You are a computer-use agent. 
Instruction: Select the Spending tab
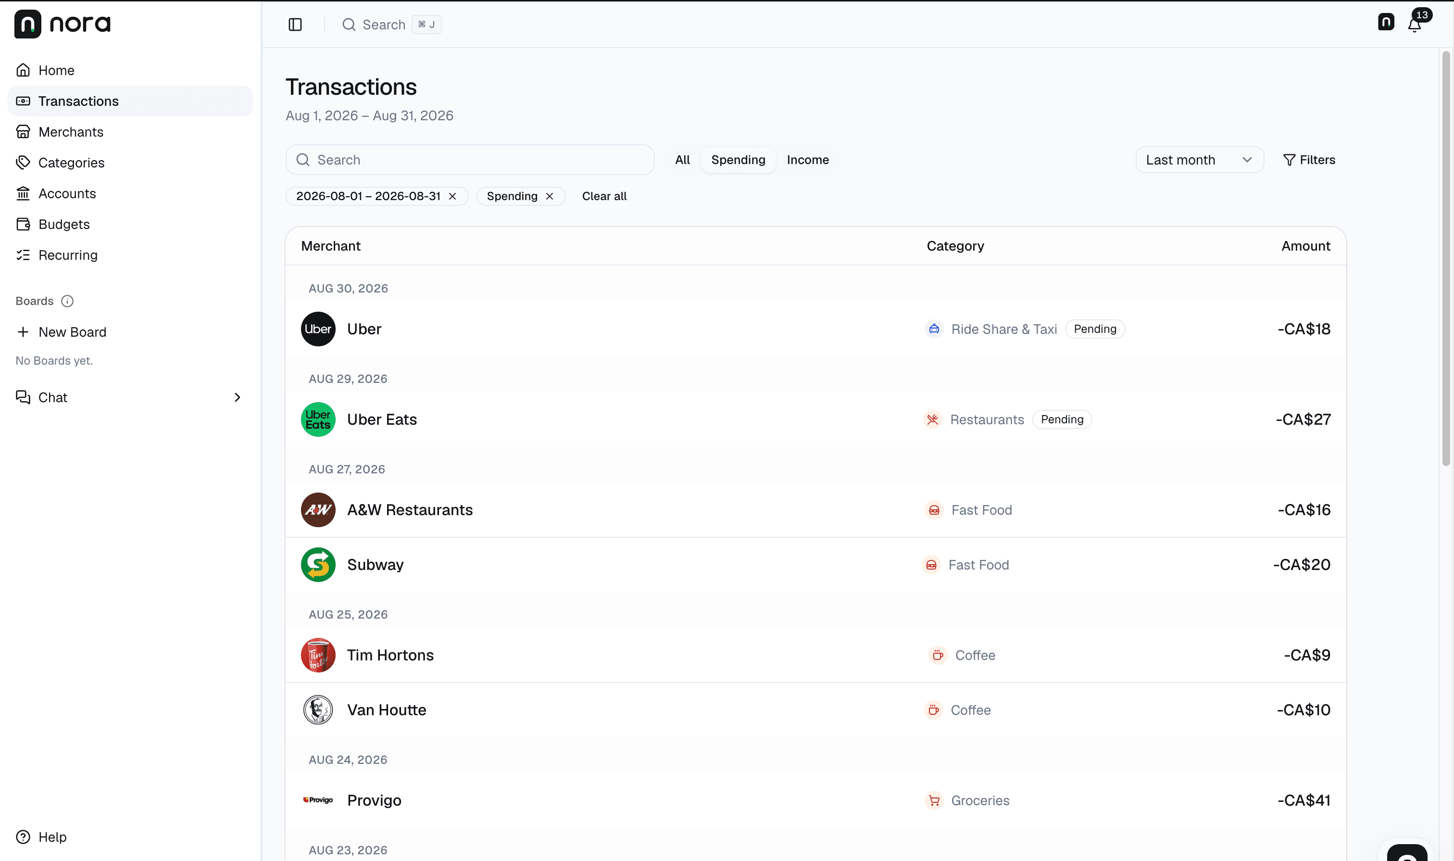[x=738, y=160]
